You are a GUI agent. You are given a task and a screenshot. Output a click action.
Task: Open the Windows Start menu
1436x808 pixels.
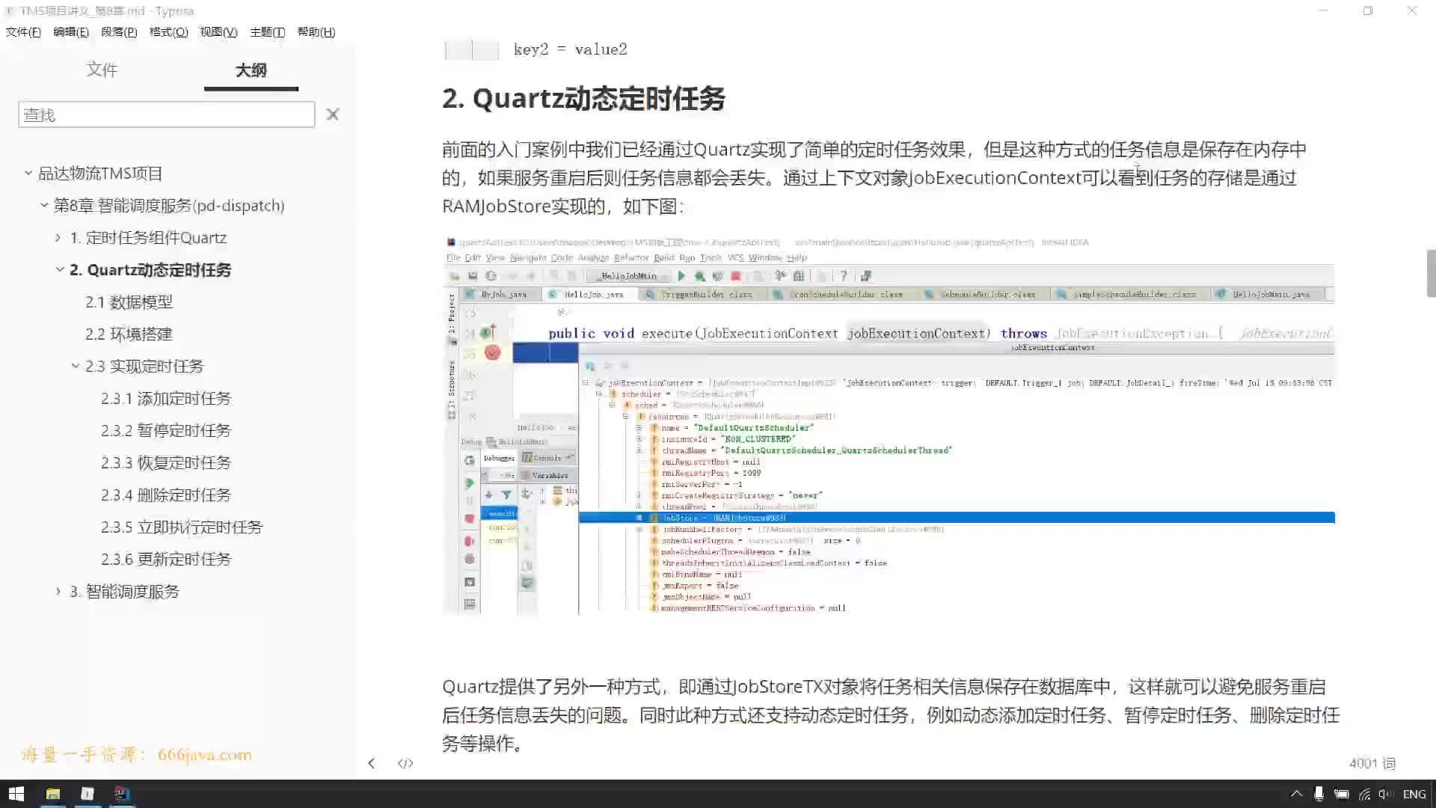[16, 794]
